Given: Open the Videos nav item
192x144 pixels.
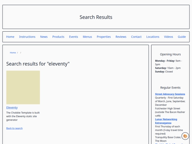Looking at the screenshot, I should (x=169, y=37).
